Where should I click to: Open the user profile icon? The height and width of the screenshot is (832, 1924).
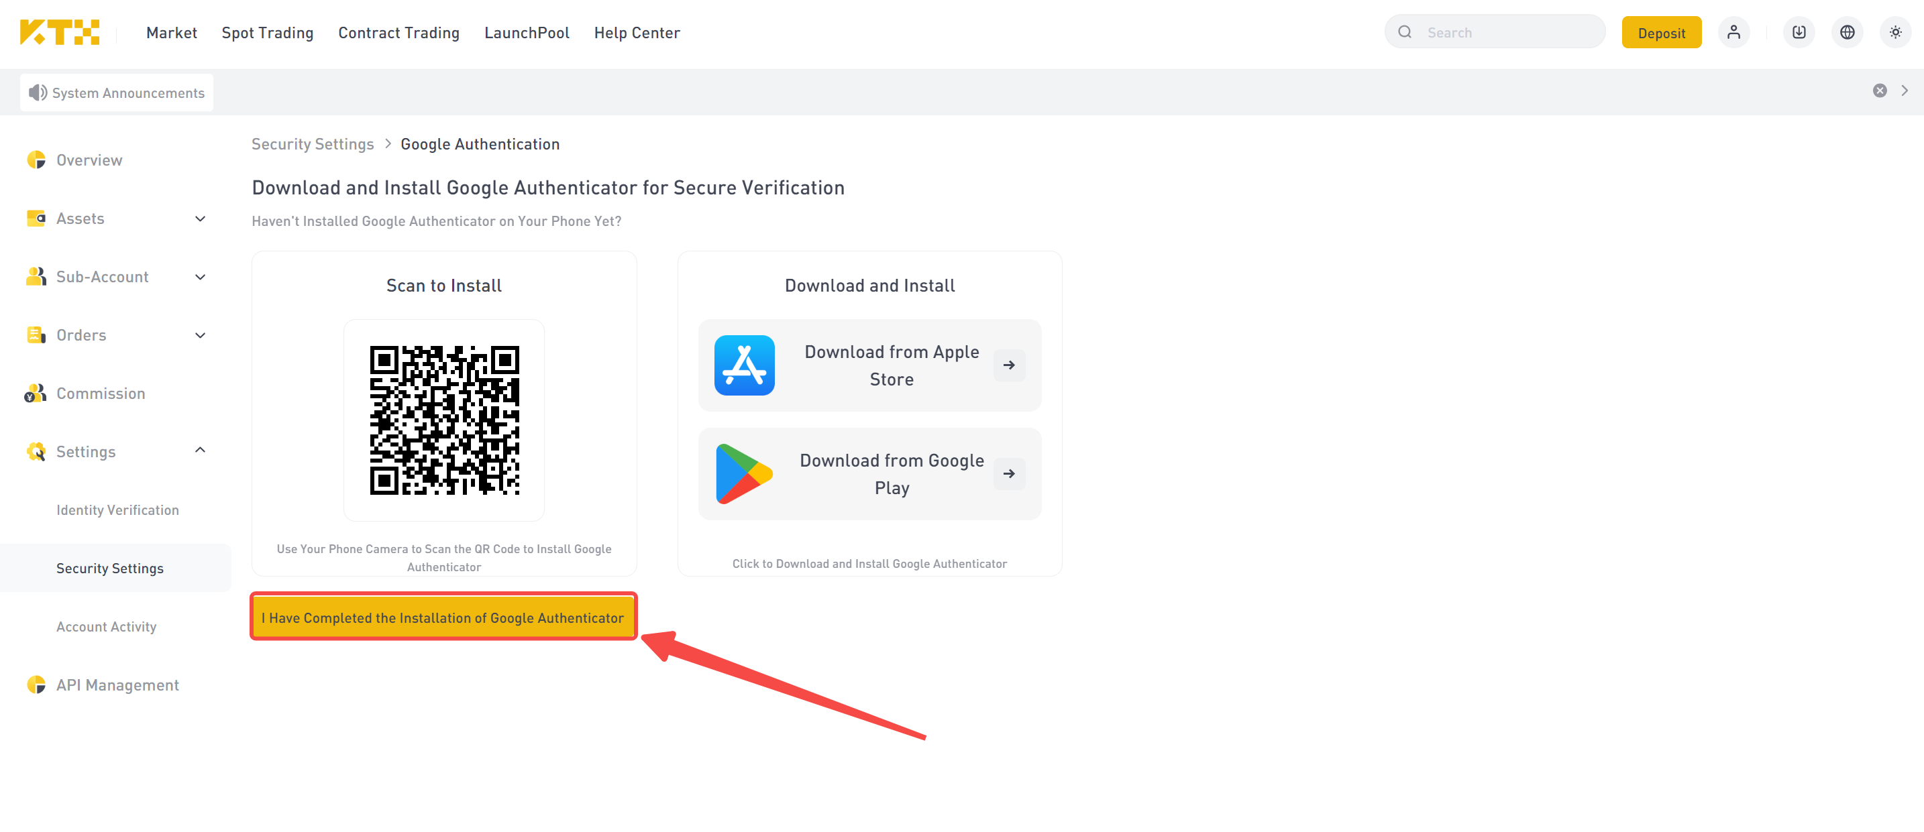tap(1733, 32)
